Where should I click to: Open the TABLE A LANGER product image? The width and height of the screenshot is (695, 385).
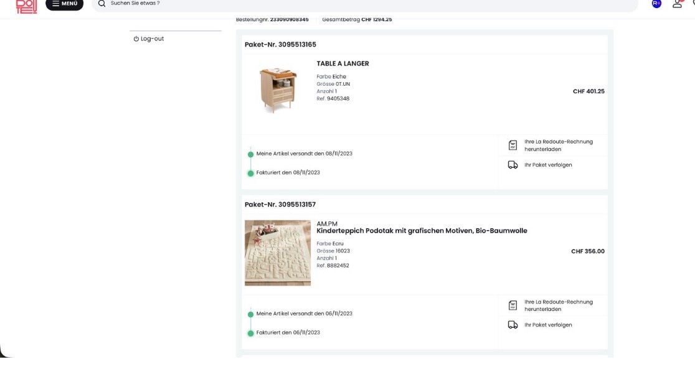pyautogui.click(x=278, y=90)
